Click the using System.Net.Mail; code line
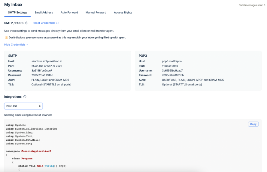 click(x=23, y=140)
